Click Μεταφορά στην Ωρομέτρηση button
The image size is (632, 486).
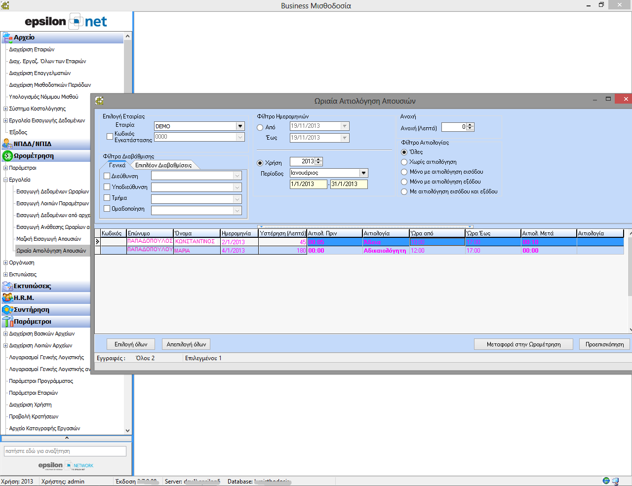click(523, 344)
